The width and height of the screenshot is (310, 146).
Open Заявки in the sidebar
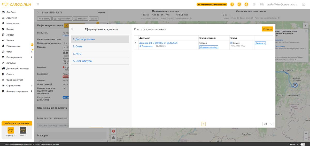coord(17,29)
